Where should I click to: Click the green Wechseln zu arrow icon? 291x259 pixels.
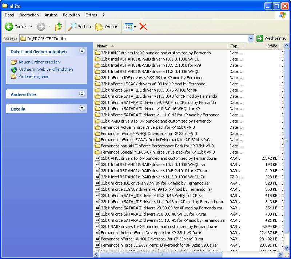point(260,38)
